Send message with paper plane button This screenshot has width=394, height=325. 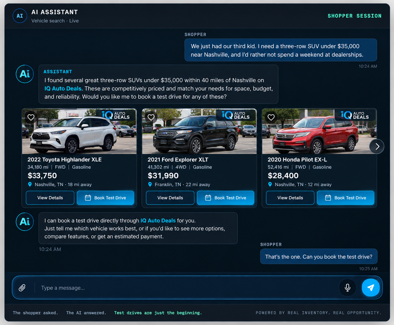click(371, 287)
